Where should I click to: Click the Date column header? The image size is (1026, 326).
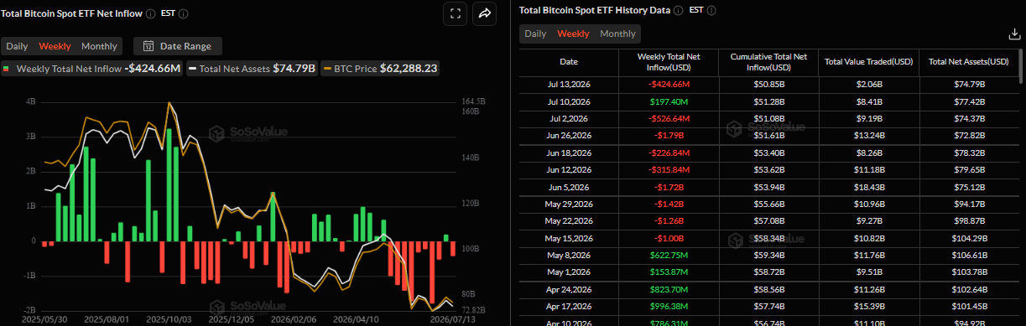[568, 61]
